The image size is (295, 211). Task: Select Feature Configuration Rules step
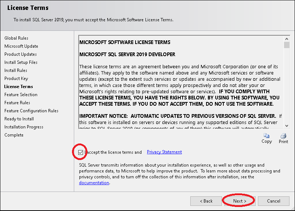(32, 111)
